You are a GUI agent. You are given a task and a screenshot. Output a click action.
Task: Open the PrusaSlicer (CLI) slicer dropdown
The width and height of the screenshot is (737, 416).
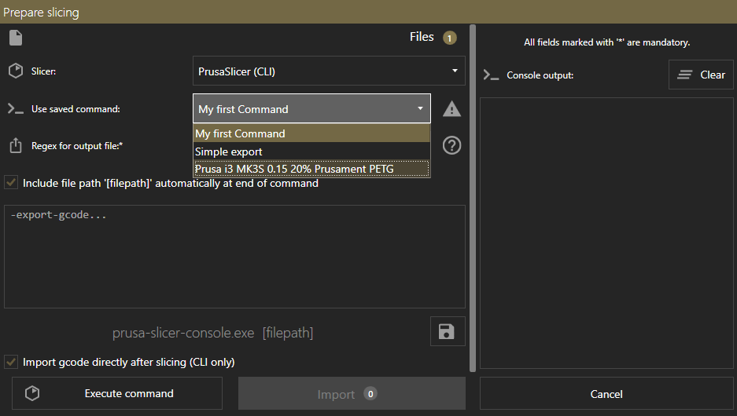coord(329,71)
